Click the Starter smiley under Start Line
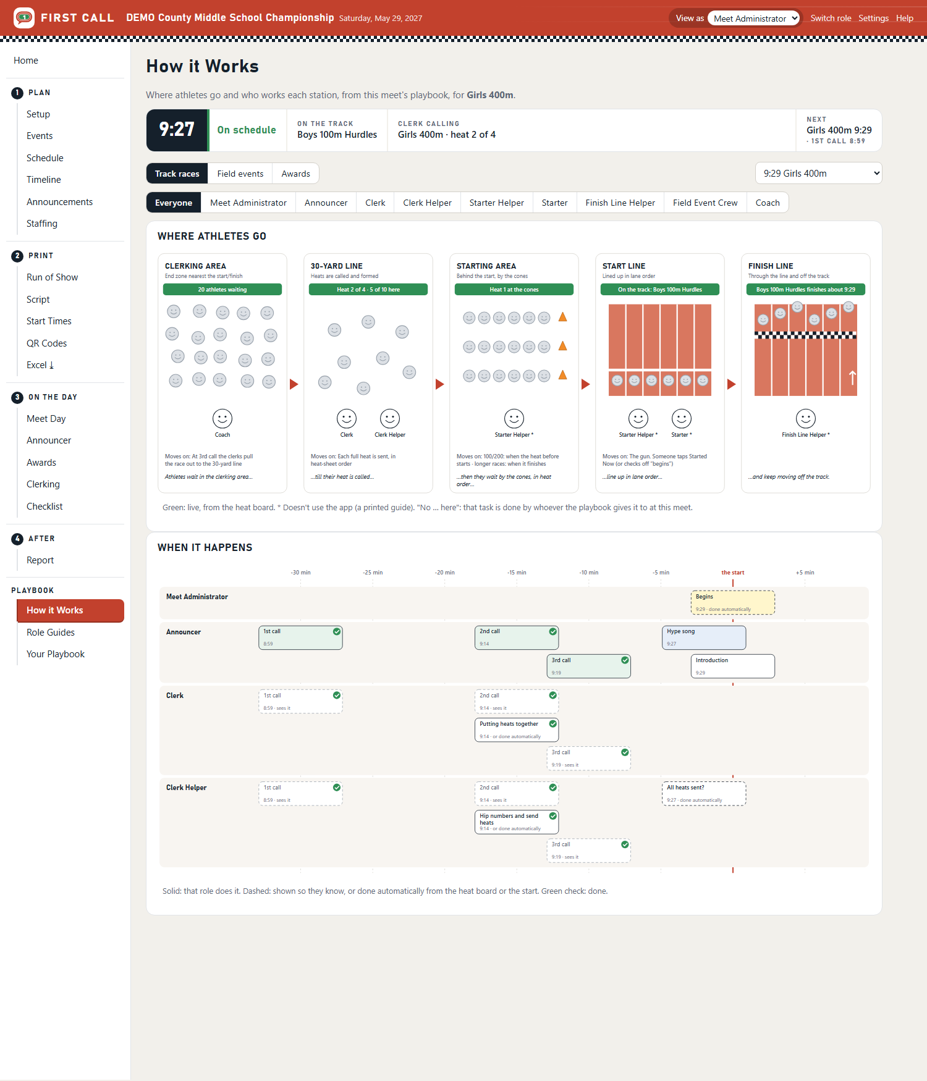Screen dimensions: 927x1081 coord(682,419)
